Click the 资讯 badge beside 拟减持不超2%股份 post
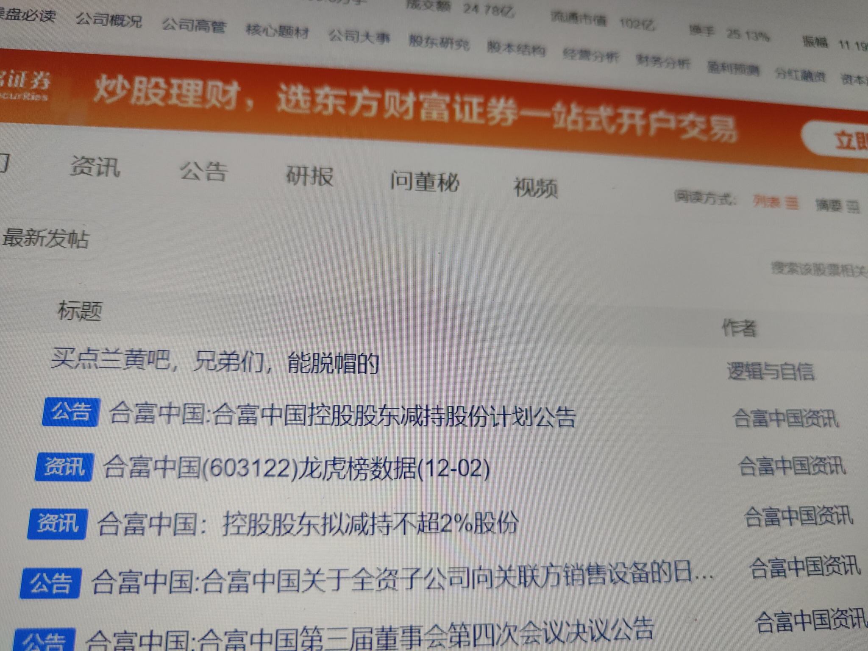 (57, 523)
